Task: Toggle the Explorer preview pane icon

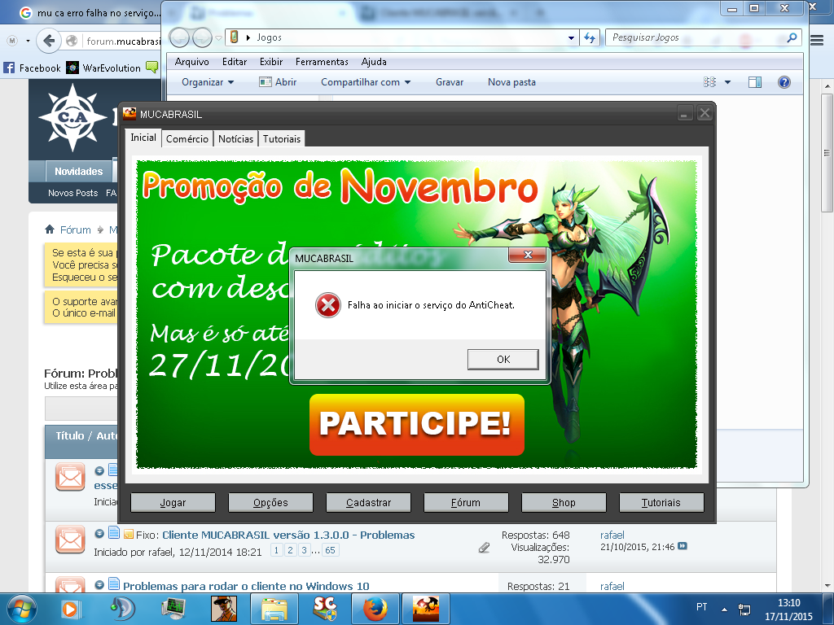Action: [755, 82]
